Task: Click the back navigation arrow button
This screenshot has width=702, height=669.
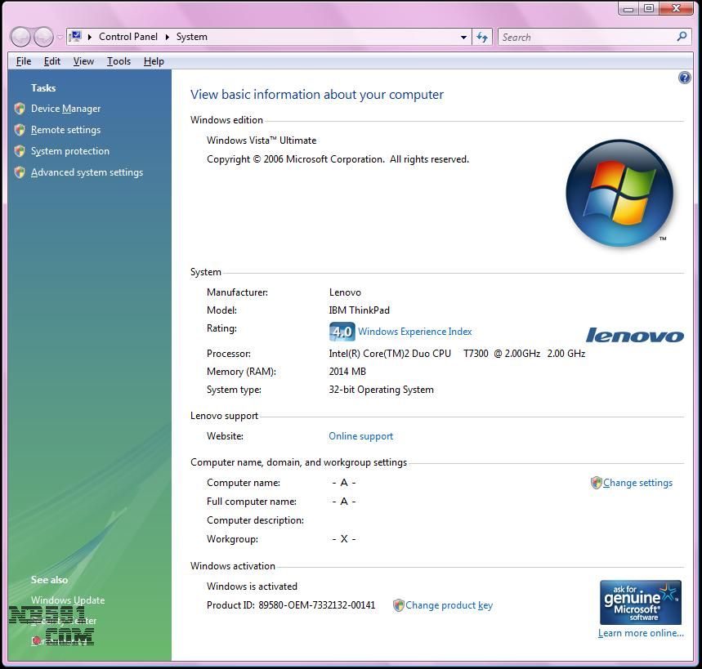Action: 20,37
